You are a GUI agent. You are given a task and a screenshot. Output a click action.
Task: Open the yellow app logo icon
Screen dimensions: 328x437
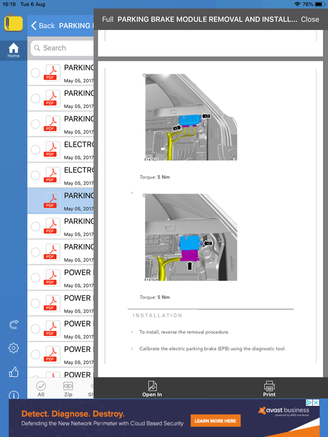[x=13, y=23]
